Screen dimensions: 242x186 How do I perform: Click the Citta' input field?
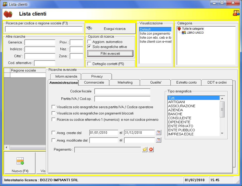[40, 56]
